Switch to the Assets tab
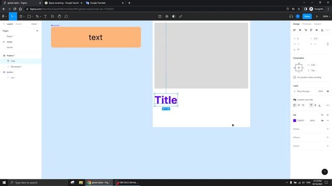This screenshot has height=186, width=332. (19, 24)
